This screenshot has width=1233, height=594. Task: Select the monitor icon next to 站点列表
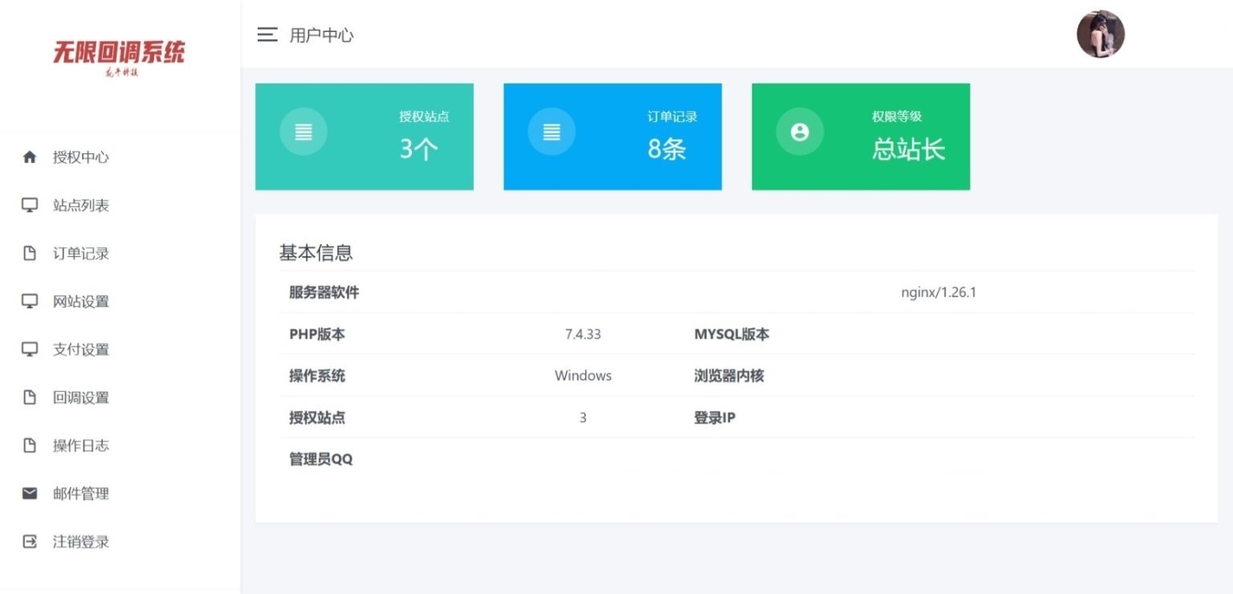pyautogui.click(x=30, y=205)
